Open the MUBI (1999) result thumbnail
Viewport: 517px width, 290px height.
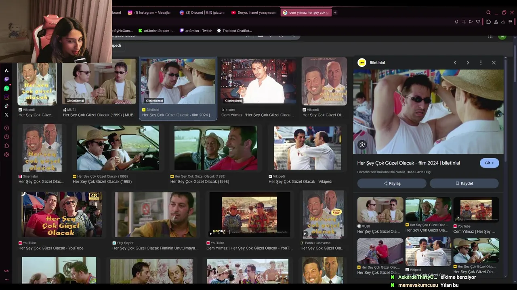99,81
